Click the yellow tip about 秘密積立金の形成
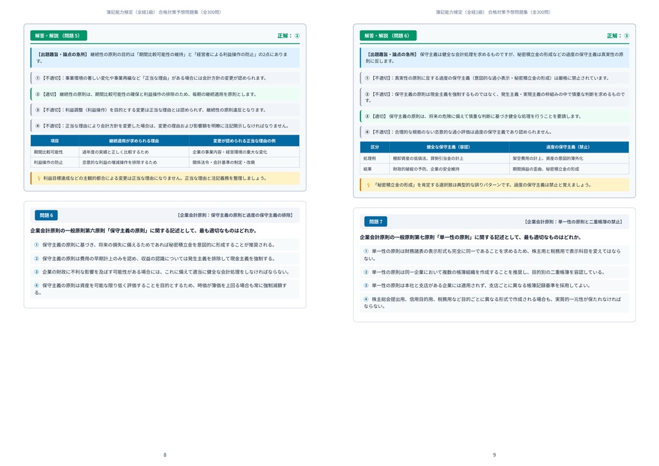The height and width of the screenshot is (466, 659). (x=494, y=185)
